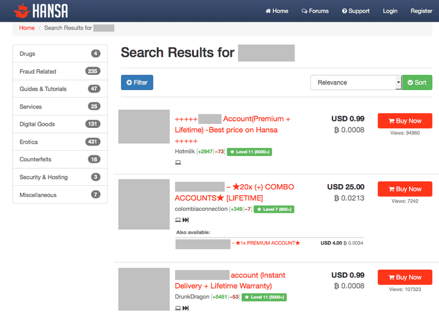Open the Register page
This screenshot has height=312, width=439.
pyautogui.click(x=421, y=11)
